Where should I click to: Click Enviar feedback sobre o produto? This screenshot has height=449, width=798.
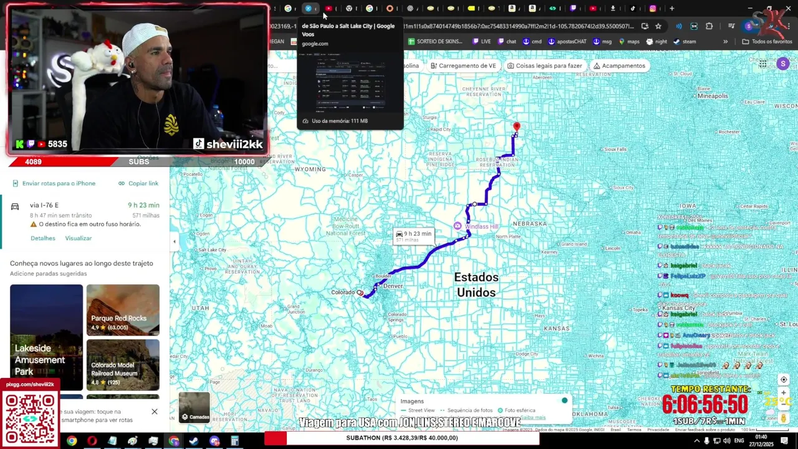[704, 430]
